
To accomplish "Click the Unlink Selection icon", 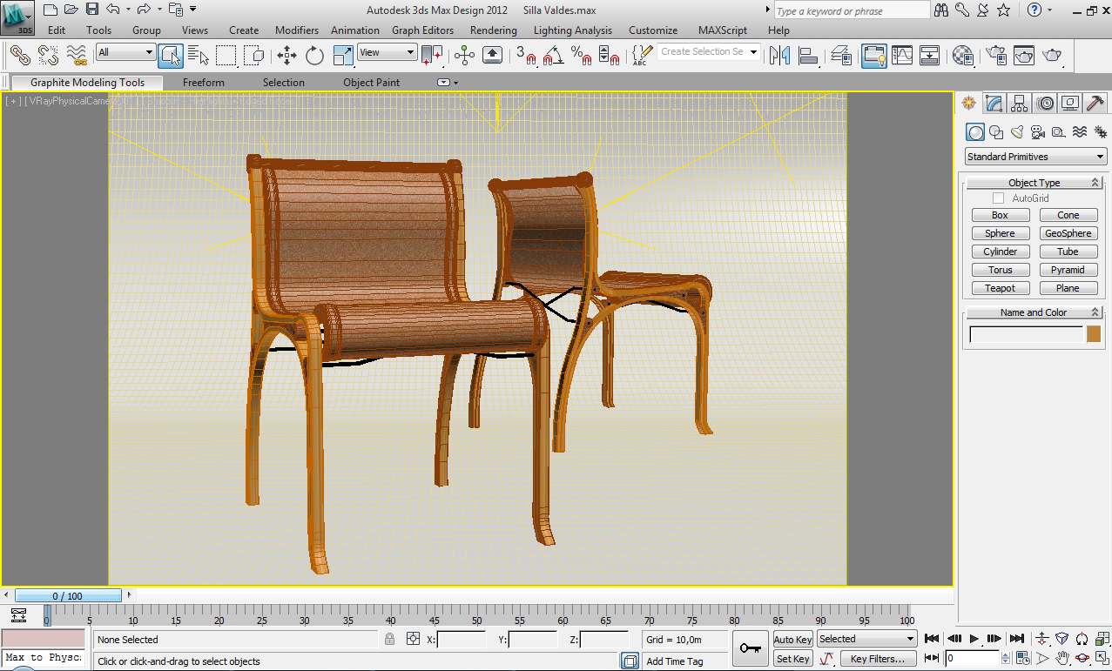I will (x=48, y=56).
